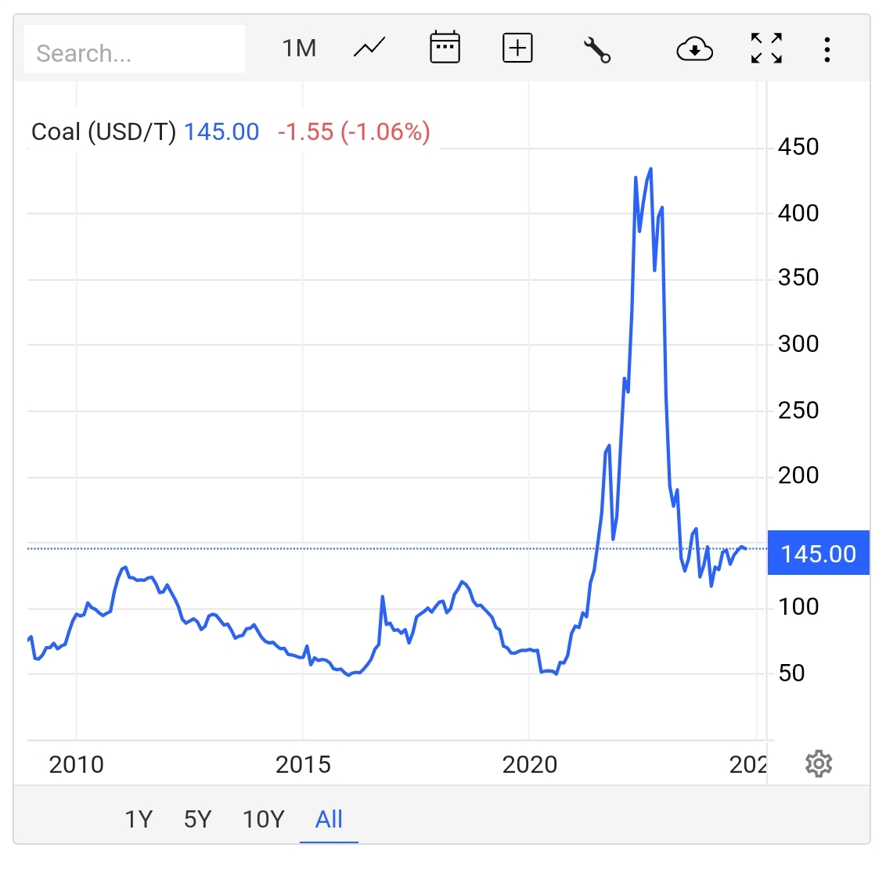Click the 2015 marker on time axis
886x869 pixels.
coord(303,764)
